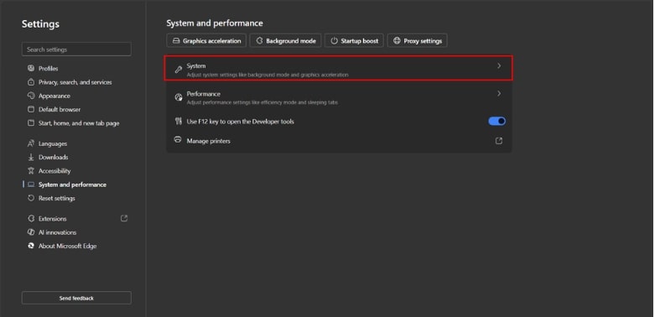
Task: Open AI innovations settings page
Action: click(58, 232)
